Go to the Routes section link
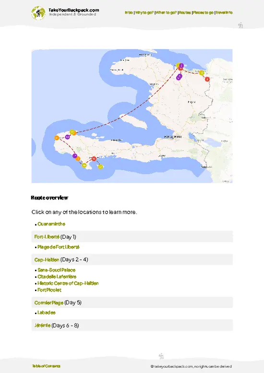264x373 pixels. 185,12
